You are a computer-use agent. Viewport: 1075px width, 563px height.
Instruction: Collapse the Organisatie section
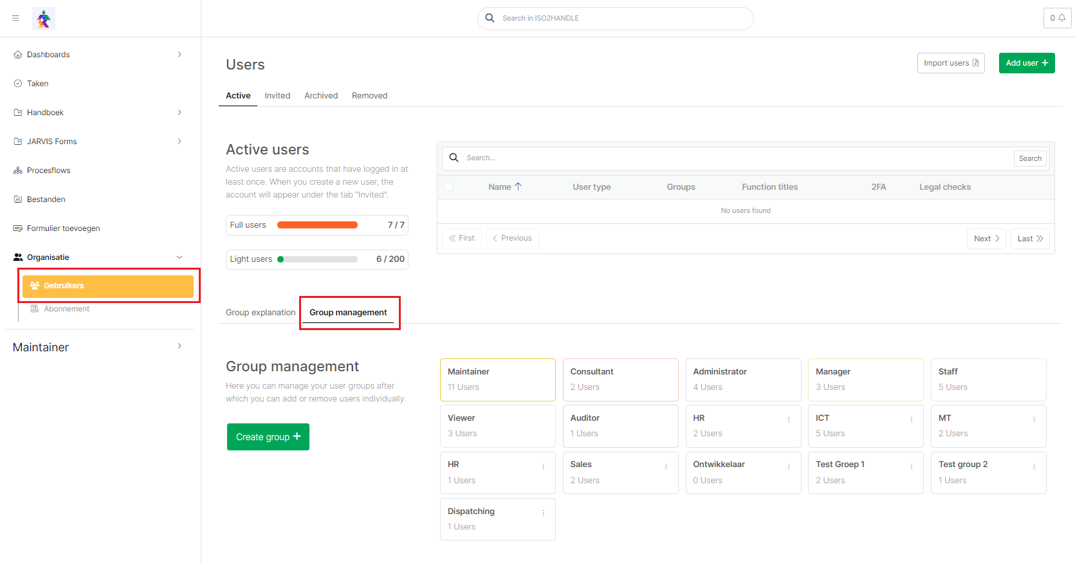point(179,257)
